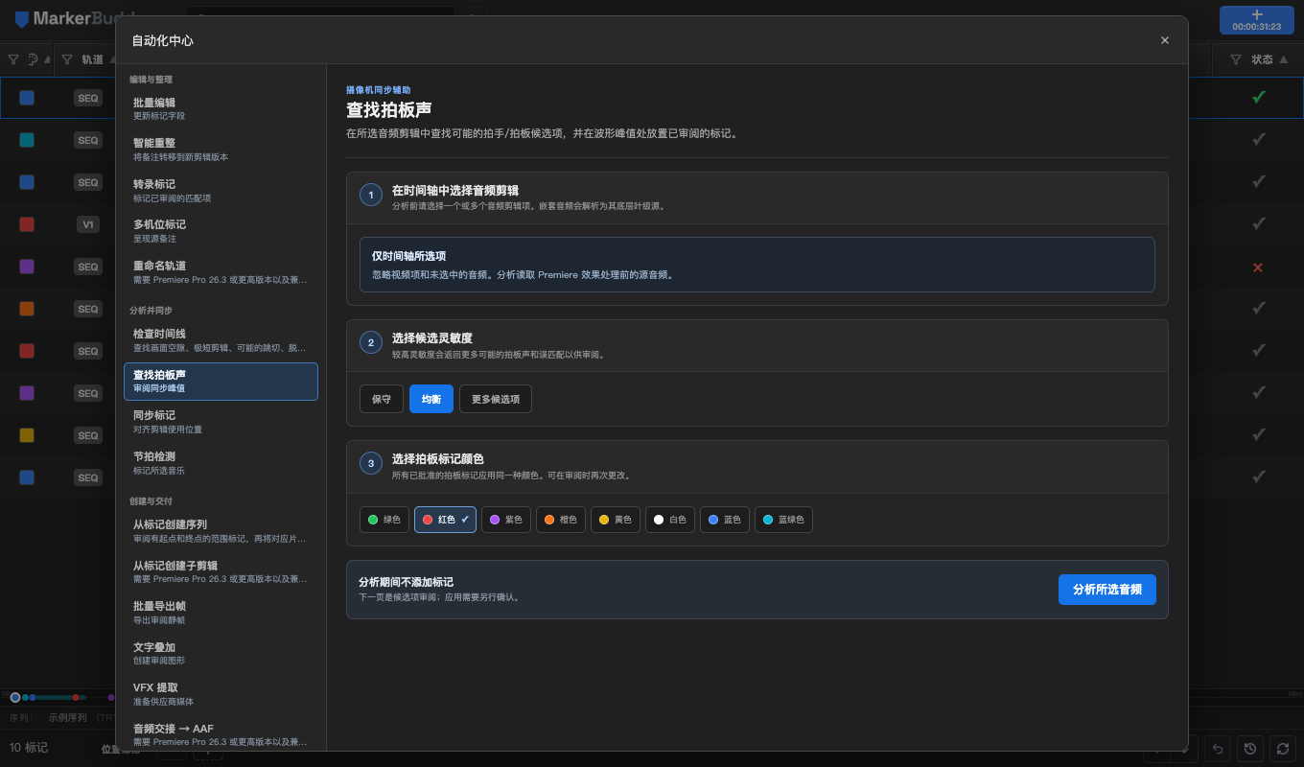Click the red X status icon

point(1258,267)
